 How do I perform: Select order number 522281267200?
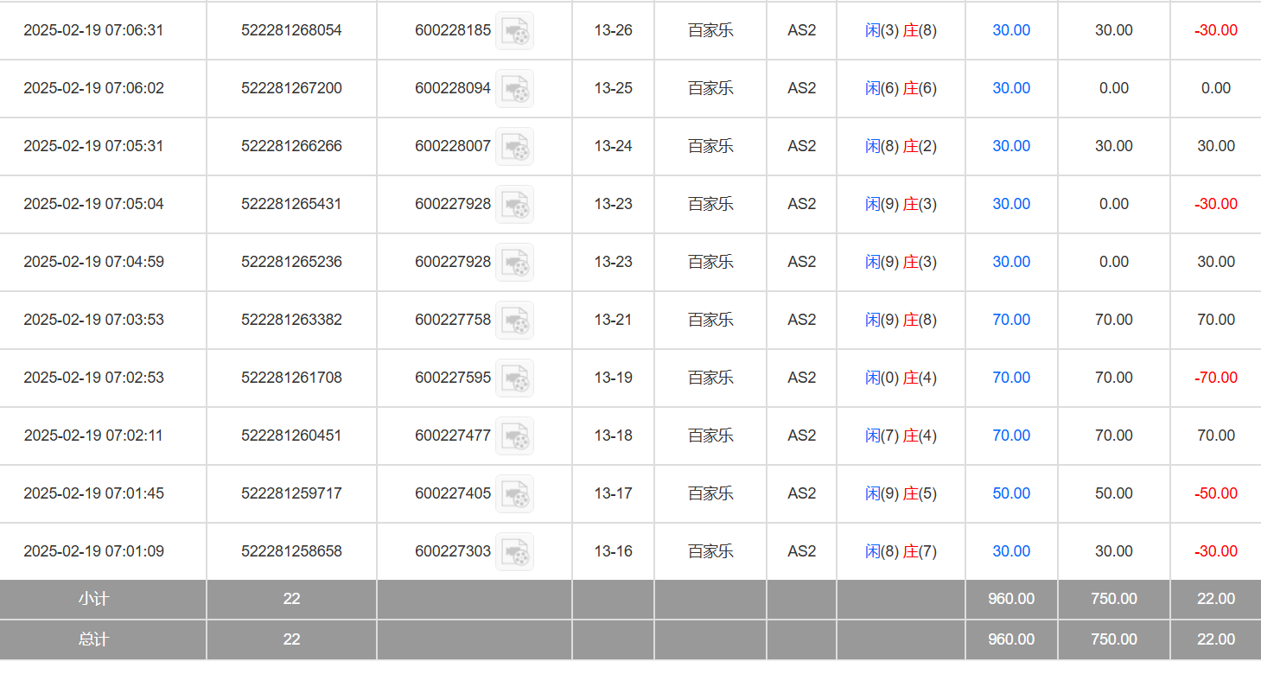tap(291, 88)
